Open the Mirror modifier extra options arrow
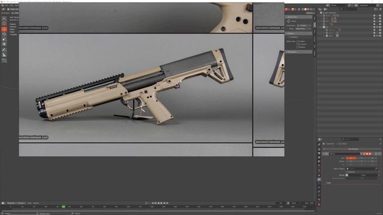 373,154
